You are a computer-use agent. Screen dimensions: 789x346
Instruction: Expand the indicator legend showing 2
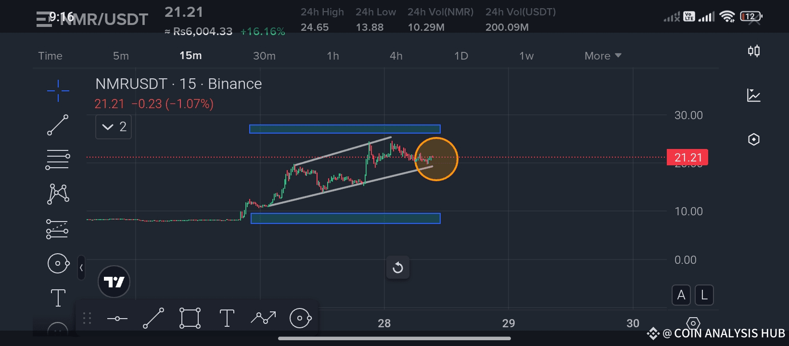114,127
